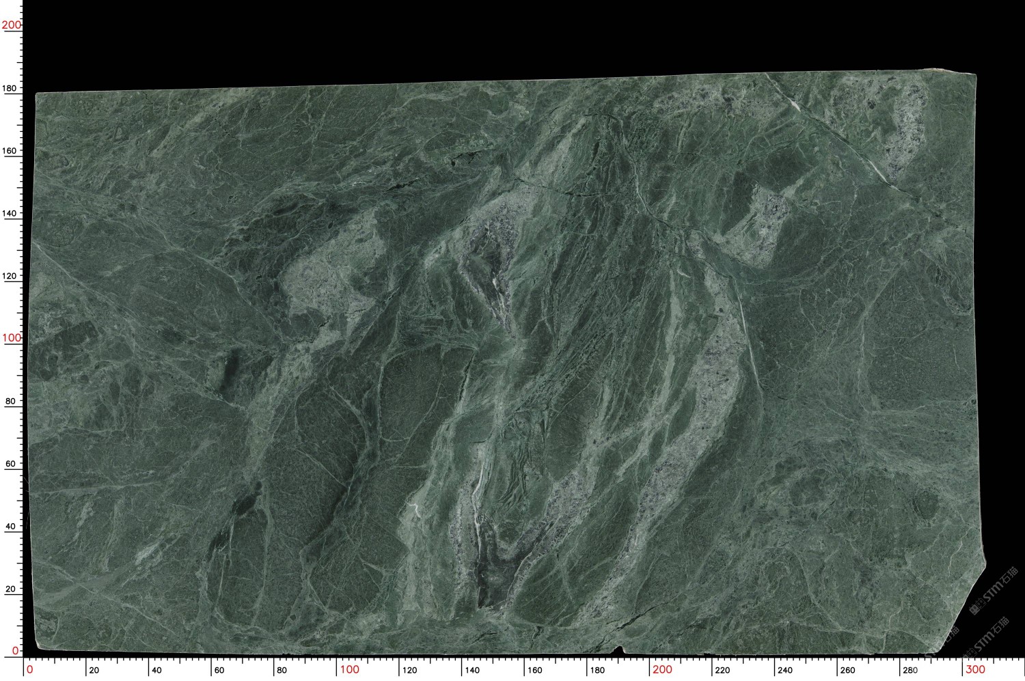
Task: Pick the 140 mark on the vertical ruler
Action: pyautogui.click(x=10, y=214)
